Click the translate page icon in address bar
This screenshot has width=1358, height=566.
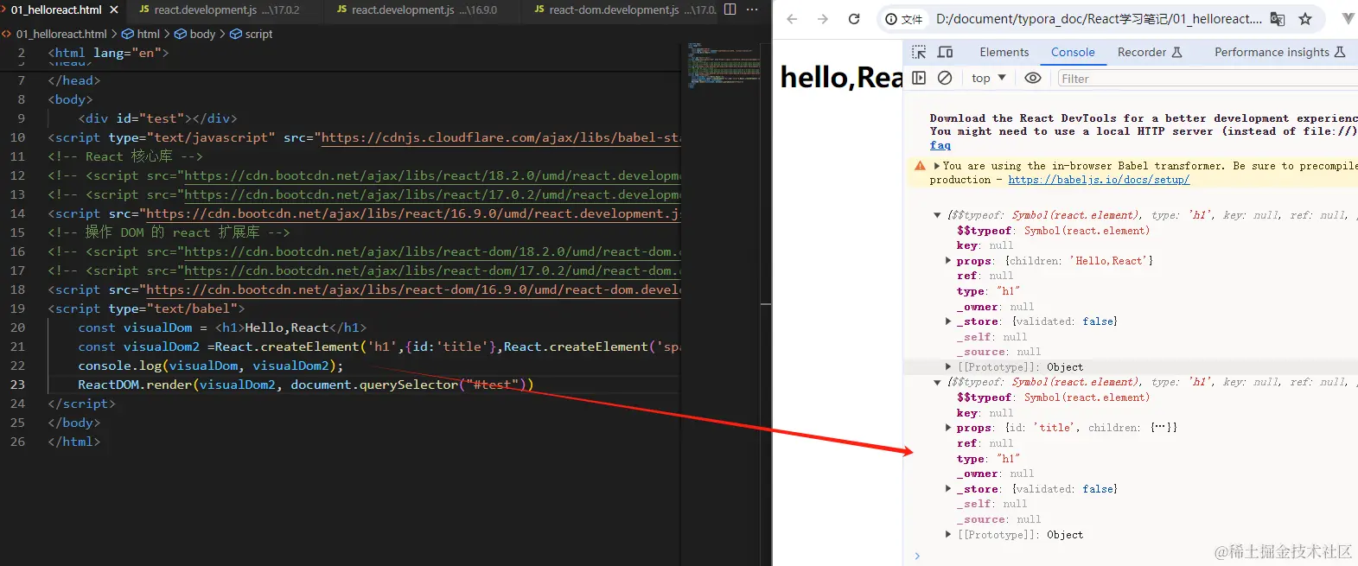pyautogui.click(x=1278, y=18)
